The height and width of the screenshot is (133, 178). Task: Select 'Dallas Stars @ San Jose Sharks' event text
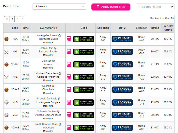pos(48,50)
